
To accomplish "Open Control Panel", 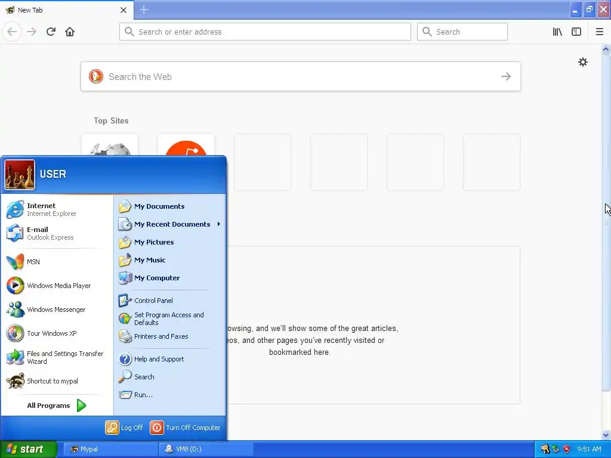I will (x=169, y=301).
